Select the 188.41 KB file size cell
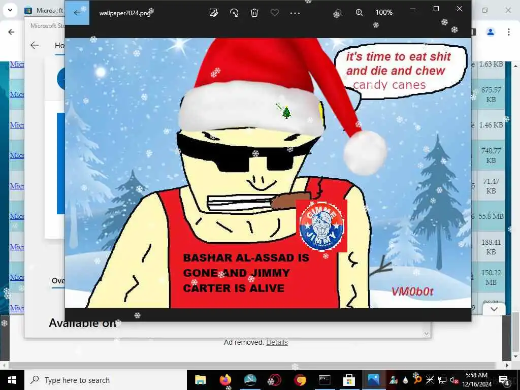 coord(491,247)
